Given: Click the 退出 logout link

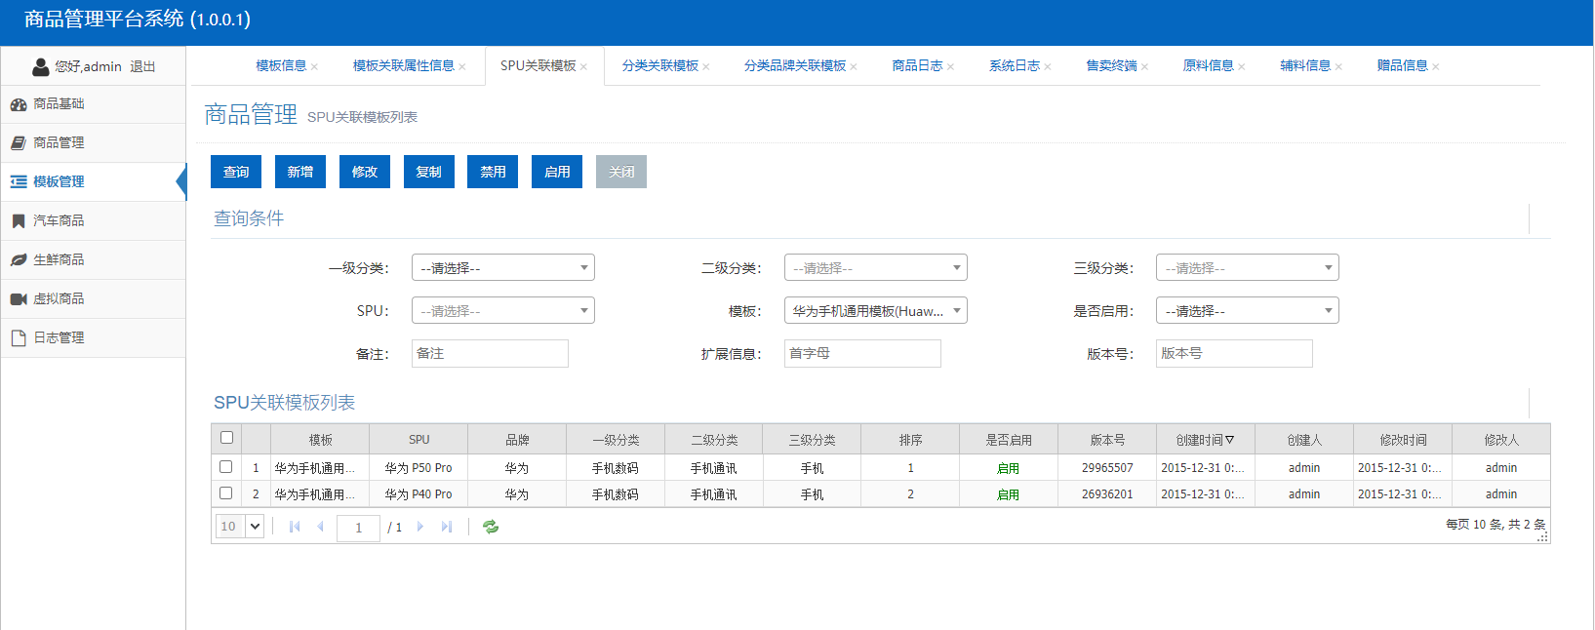Looking at the screenshot, I should click(x=142, y=67).
